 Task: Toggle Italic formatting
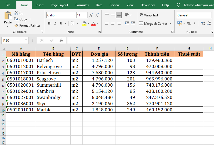[x=55, y=24]
